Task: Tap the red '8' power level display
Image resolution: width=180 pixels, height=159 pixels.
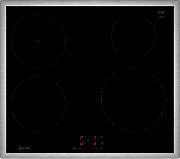Action: [x=95, y=143]
